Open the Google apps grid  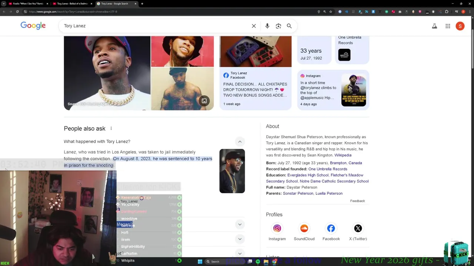448,26
